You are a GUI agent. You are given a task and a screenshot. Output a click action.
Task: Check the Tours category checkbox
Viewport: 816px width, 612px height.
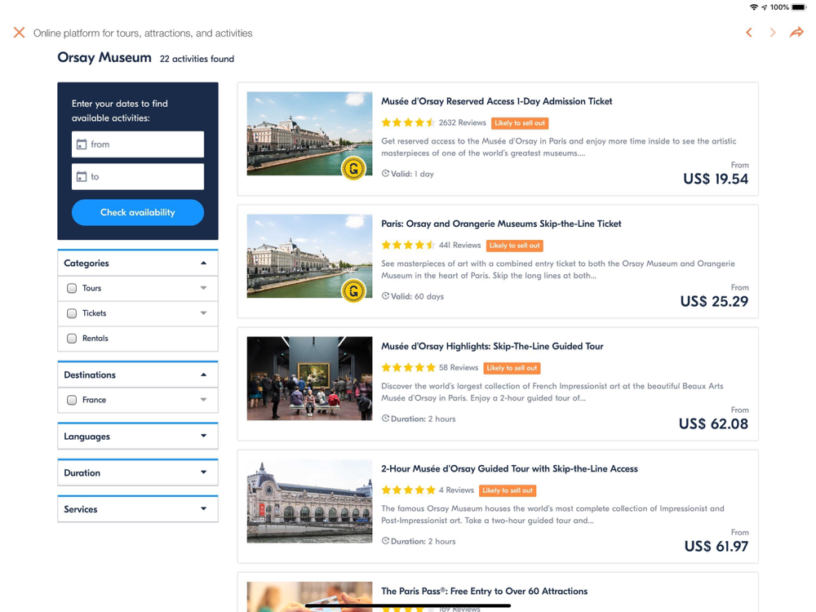[x=72, y=288]
